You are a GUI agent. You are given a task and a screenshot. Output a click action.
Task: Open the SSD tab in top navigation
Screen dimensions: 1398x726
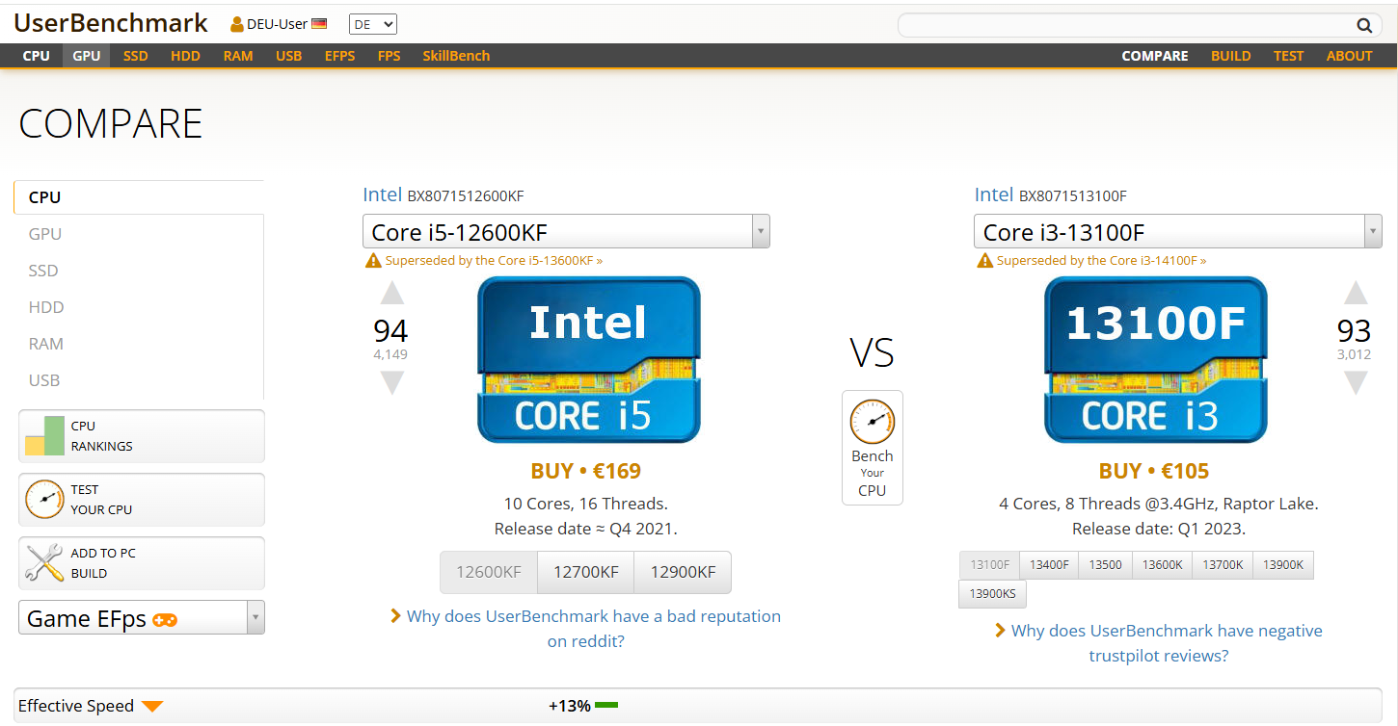[x=136, y=56]
